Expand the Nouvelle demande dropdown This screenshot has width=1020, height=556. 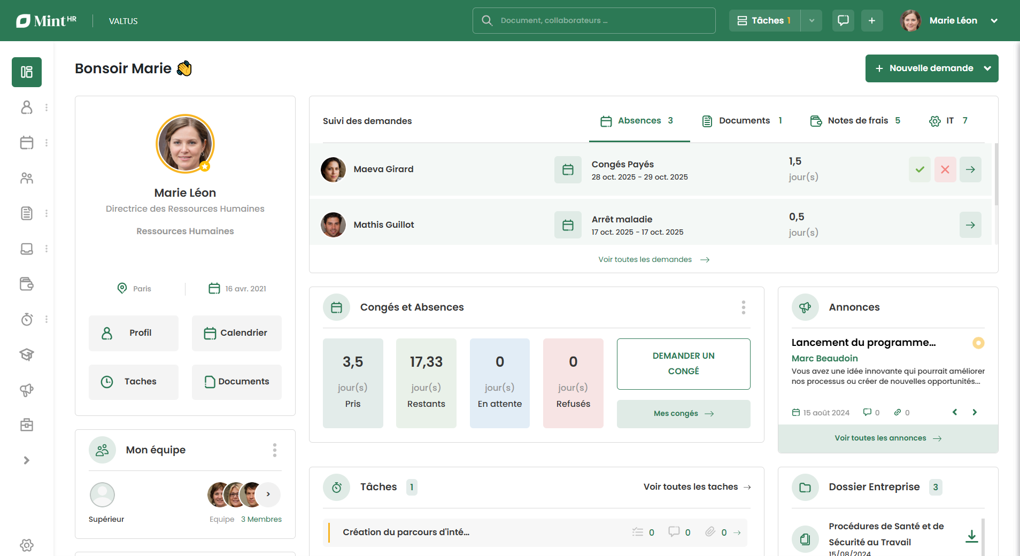(x=987, y=68)
